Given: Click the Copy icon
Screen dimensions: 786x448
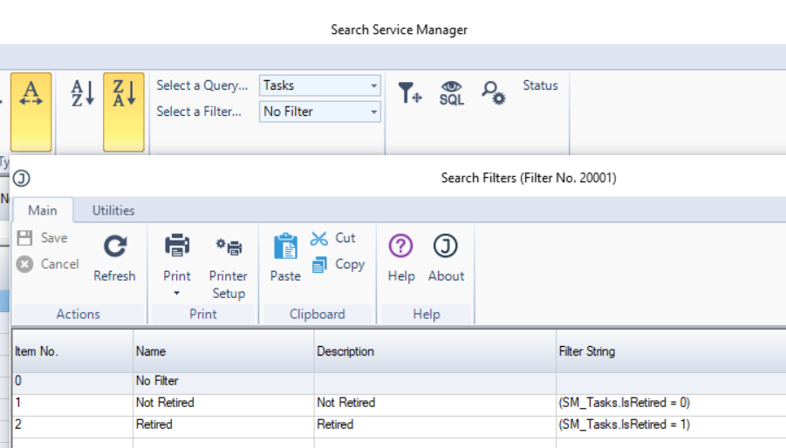Looking at the screenshot, I should tap(319, 264).
